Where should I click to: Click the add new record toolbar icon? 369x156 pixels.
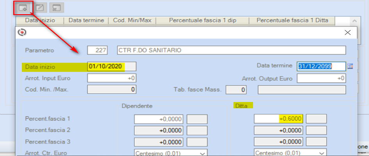coord(23,8)
